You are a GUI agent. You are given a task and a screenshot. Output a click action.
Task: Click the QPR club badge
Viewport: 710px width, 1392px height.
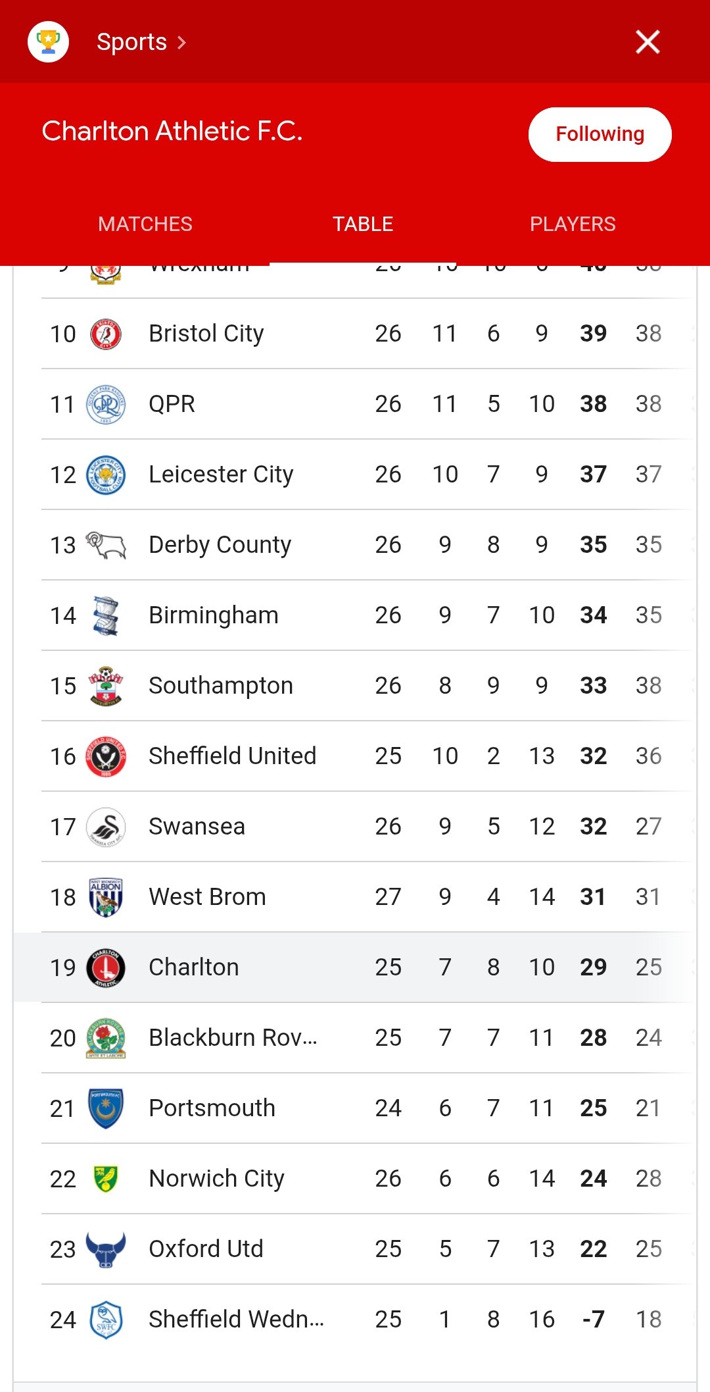106,404
